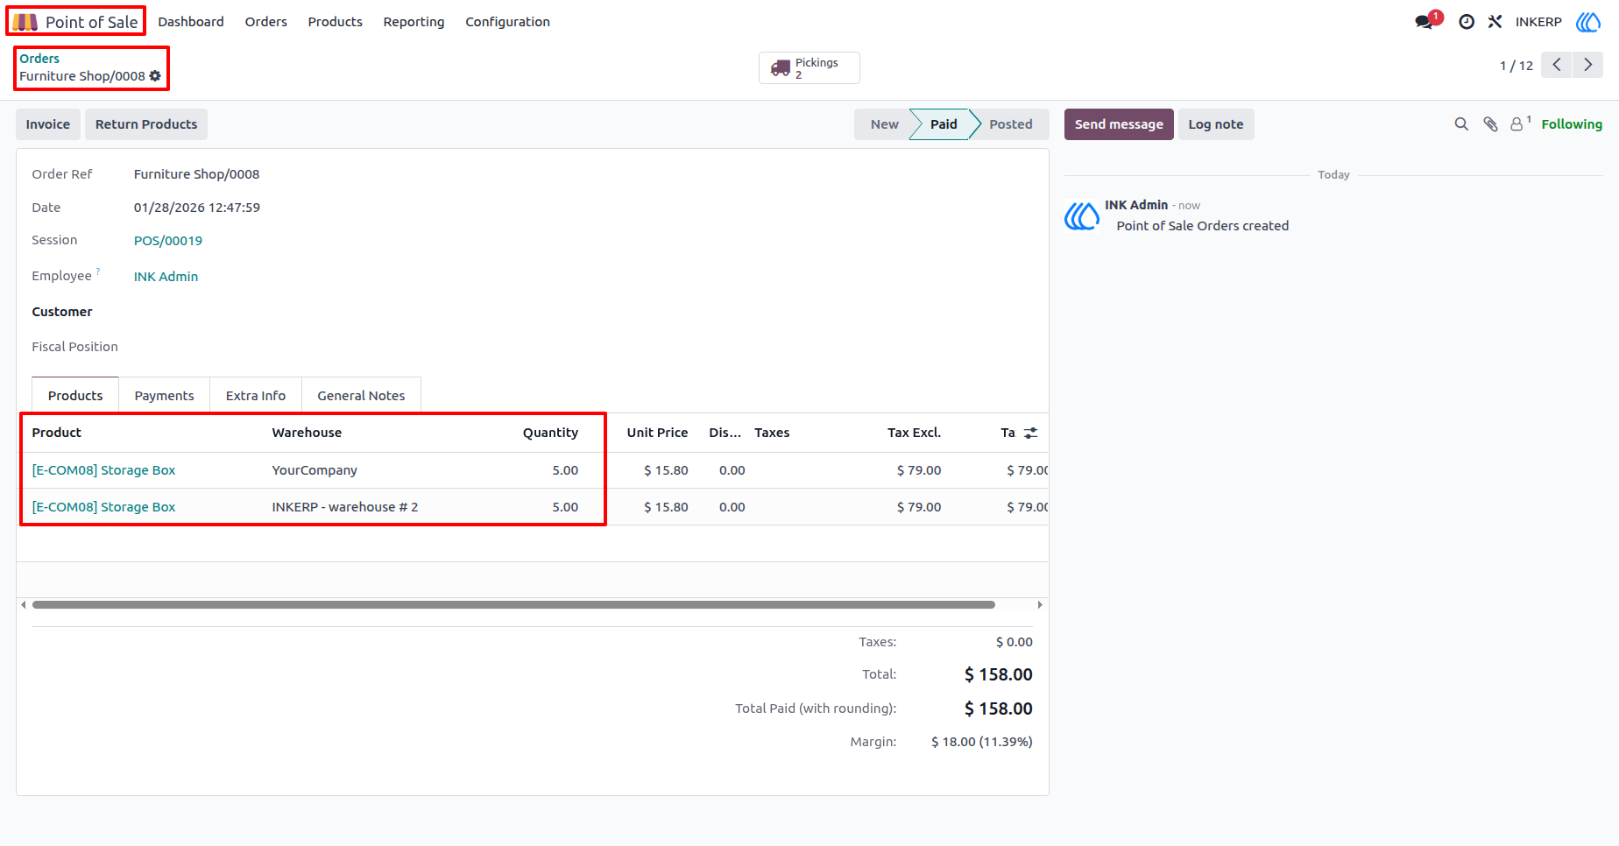Select the Products tab
1619x846 pixels.
(x=75, y=396)
